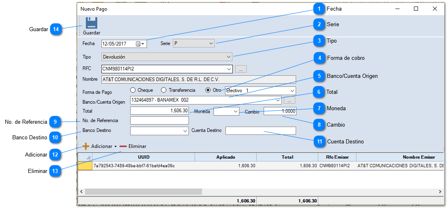The image size is (448, 209).
Task: Select the Otro radio button
Action: click(208, 90)
